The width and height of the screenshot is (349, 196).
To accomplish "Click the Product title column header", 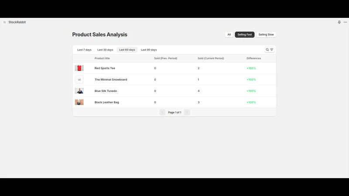I will [x=102, y=58].
